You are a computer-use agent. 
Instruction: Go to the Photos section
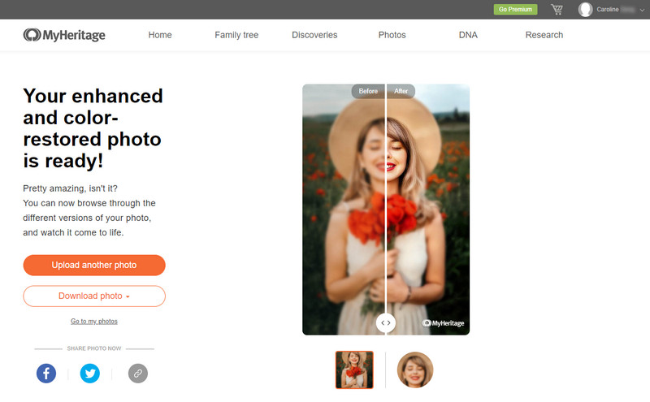click(392, 35)
